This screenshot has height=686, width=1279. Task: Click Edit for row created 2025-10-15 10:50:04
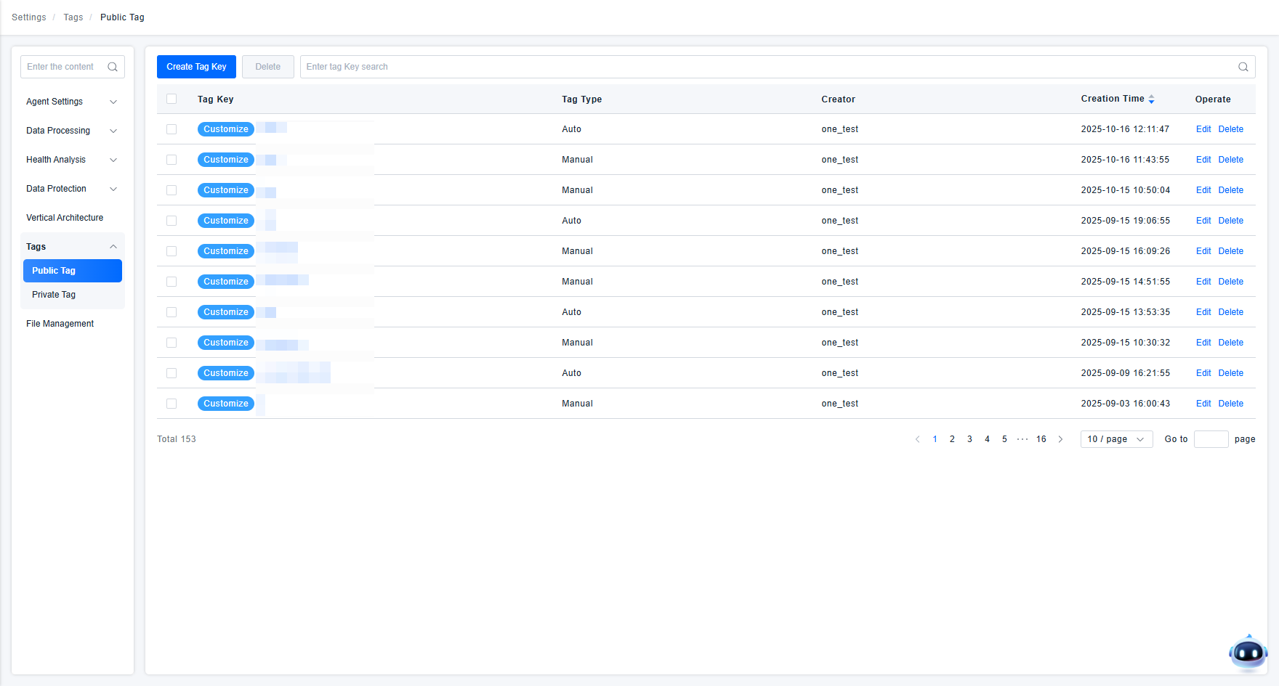tap(1203, 190)
